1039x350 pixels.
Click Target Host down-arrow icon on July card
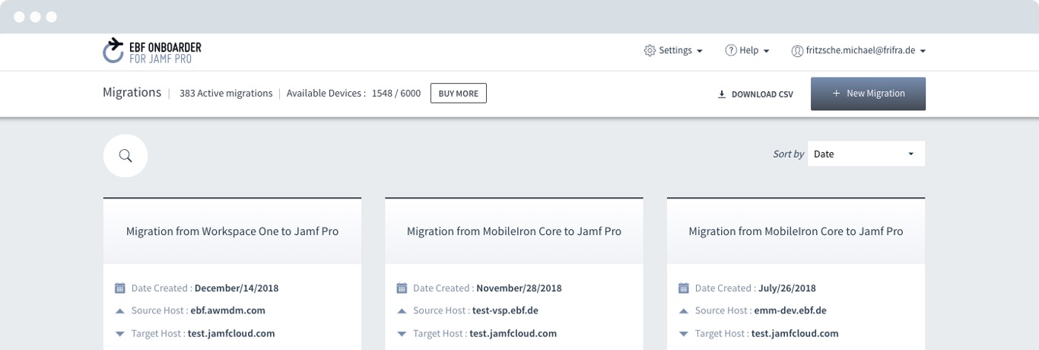pyautogui.click(x=683, y=334)
